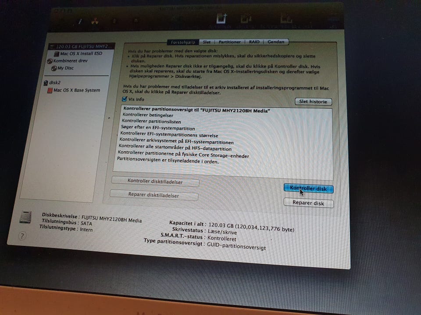Click the Info toolbar icon

(x=80, y=21)
